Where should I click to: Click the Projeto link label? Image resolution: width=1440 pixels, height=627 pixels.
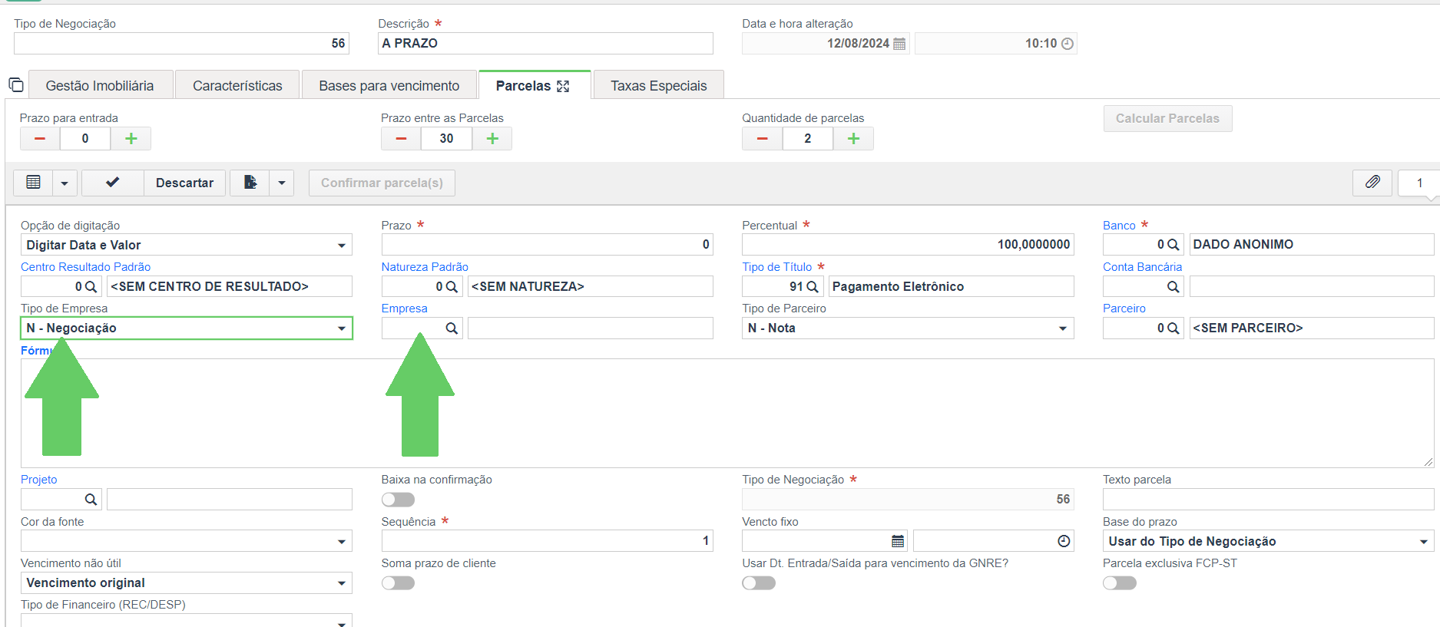(x=39, y=480)
